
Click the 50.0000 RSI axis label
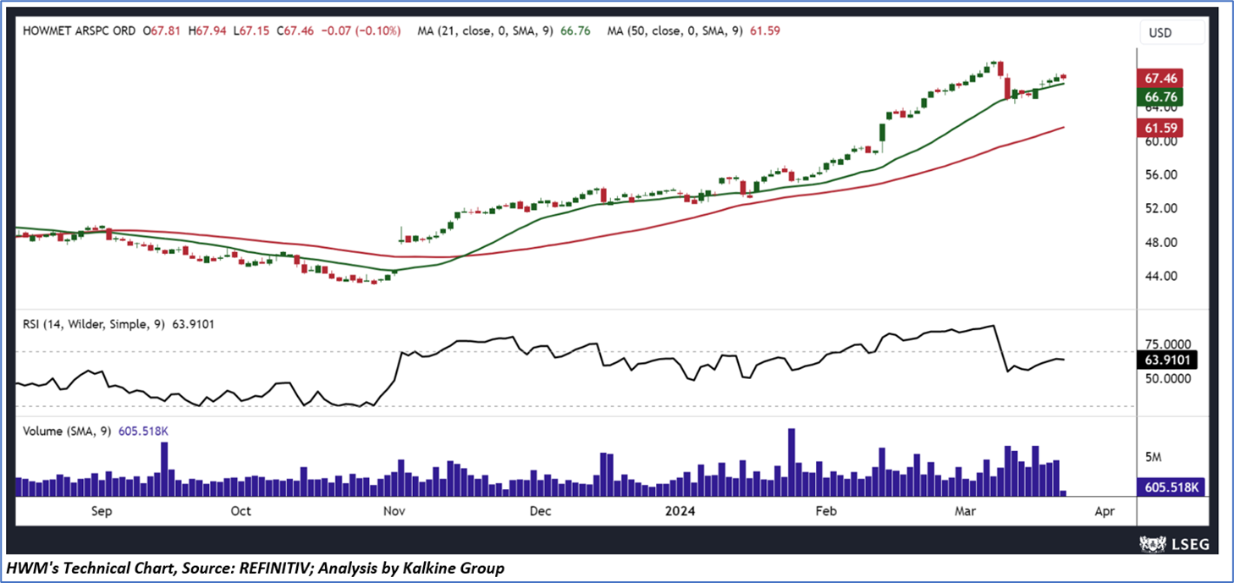1166,378
